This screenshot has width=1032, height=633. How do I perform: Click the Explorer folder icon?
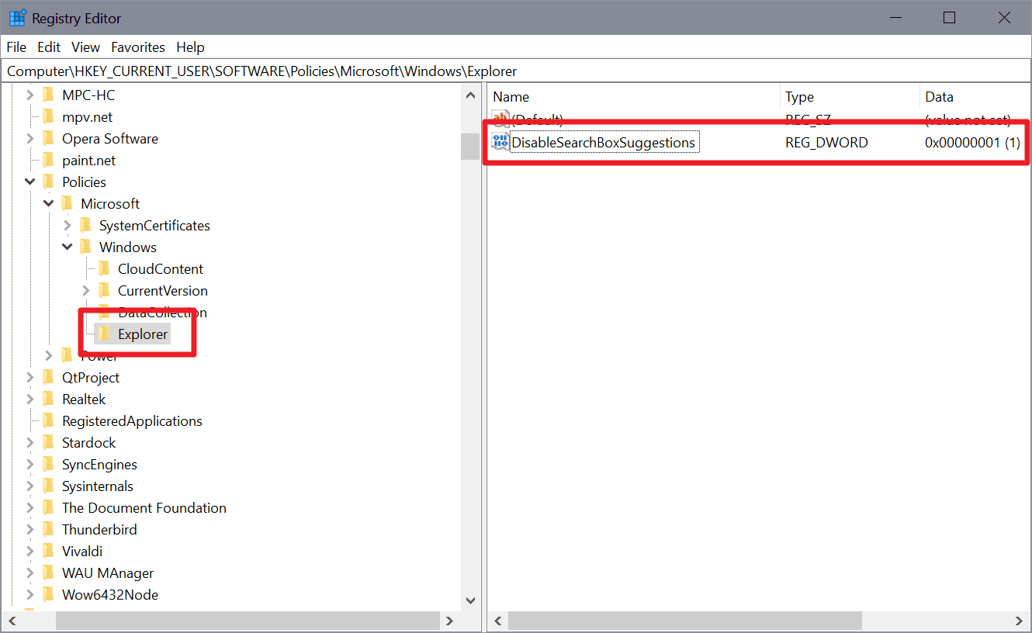[105, 334]
